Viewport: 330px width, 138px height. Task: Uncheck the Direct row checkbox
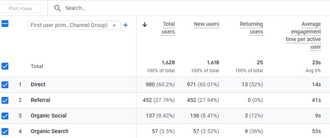tap(5, 85)
